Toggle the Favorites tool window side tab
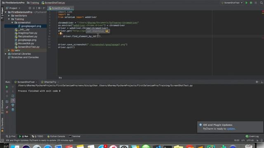The width and height of the screenshot is (264, 148). [x=2, y=125]
